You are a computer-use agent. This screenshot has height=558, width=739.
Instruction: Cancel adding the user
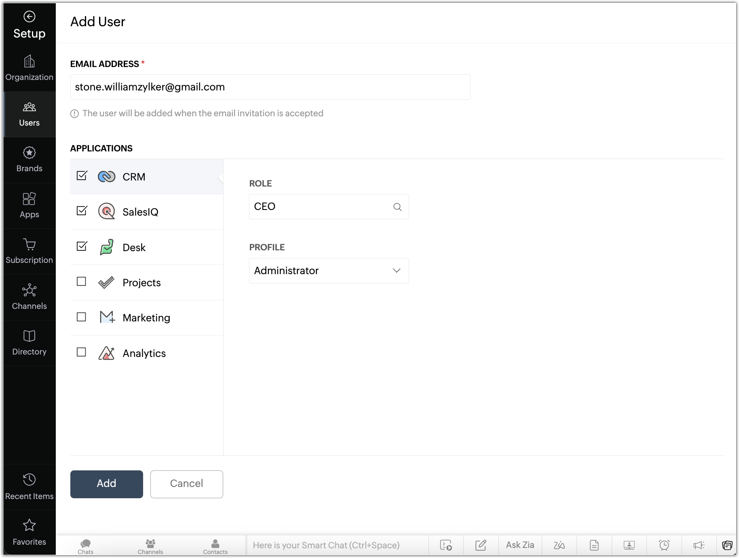187,484
